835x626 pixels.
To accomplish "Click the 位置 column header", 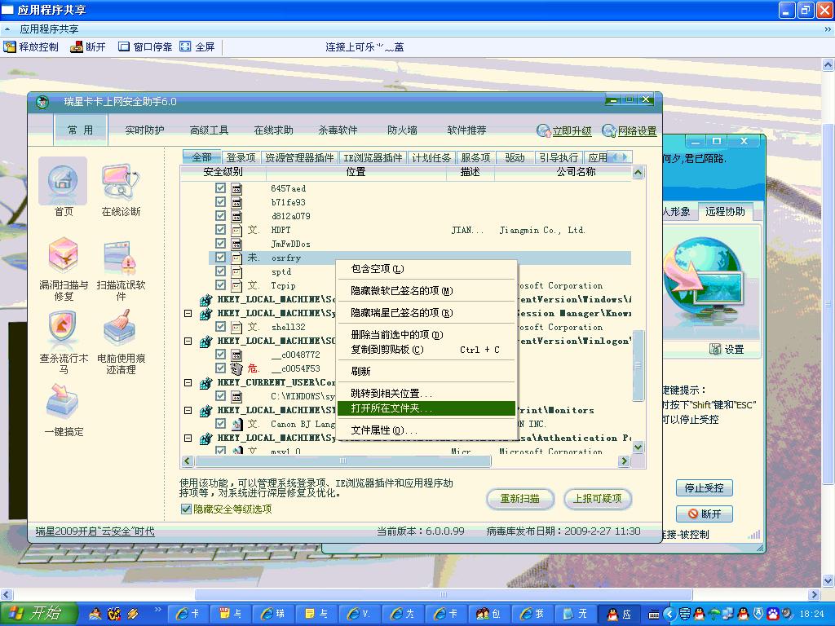I will pyautogui.click(x=356, y=172).
